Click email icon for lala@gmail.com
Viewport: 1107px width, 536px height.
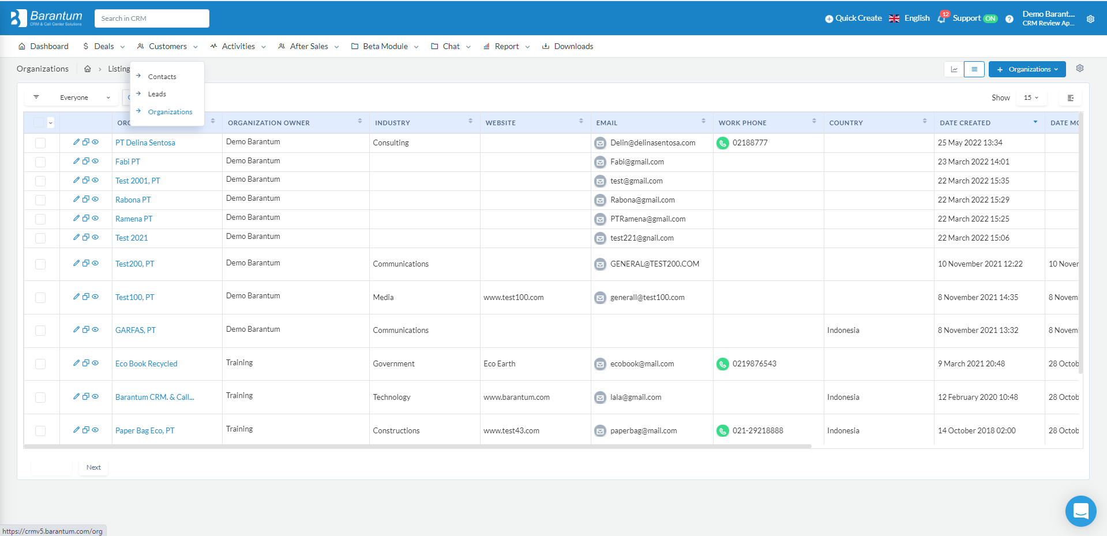click(x=601, y=398)
